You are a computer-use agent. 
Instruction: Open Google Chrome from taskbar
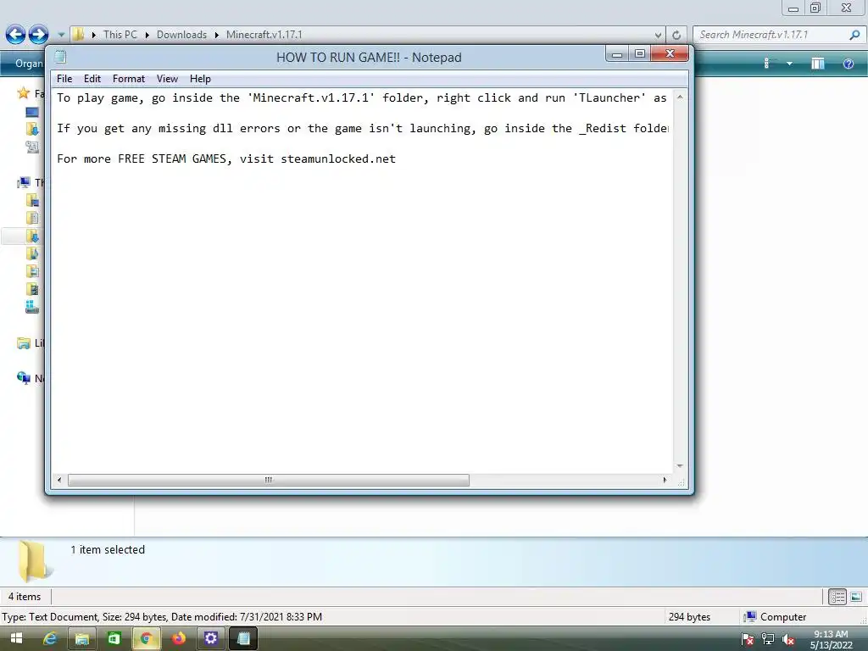coord(146,639)
